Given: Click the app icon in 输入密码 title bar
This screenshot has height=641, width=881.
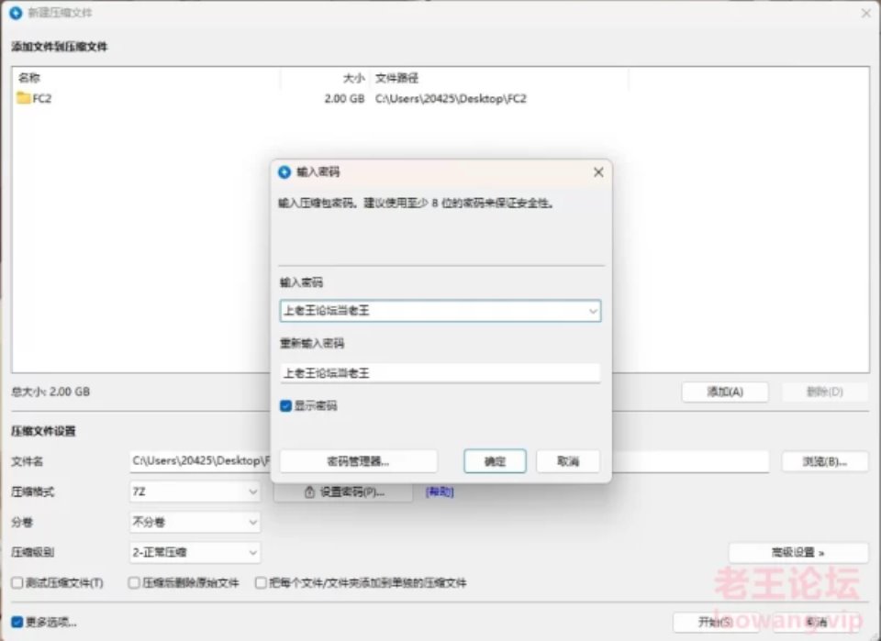Looking at the screenshot, I should point(284,172).
